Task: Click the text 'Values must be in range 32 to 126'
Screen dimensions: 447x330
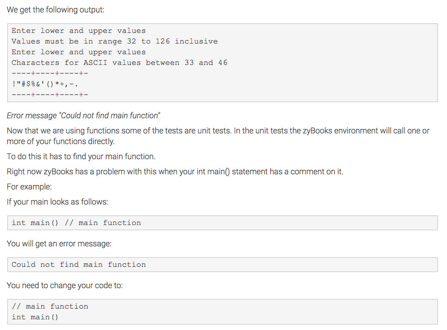Action: click(x=113, y=41)
